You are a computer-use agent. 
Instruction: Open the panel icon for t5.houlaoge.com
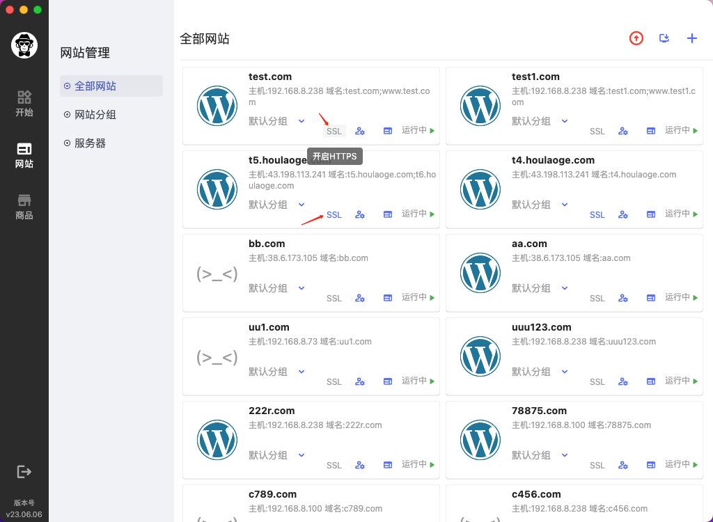(x=387, y=214)
